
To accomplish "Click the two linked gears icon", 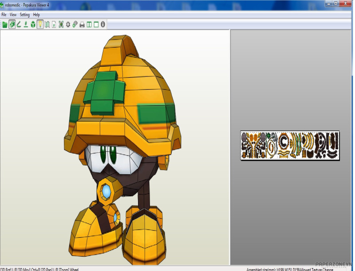I will pos(75,24).
